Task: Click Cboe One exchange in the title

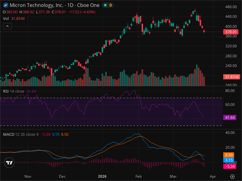Action: pos(88,5)
